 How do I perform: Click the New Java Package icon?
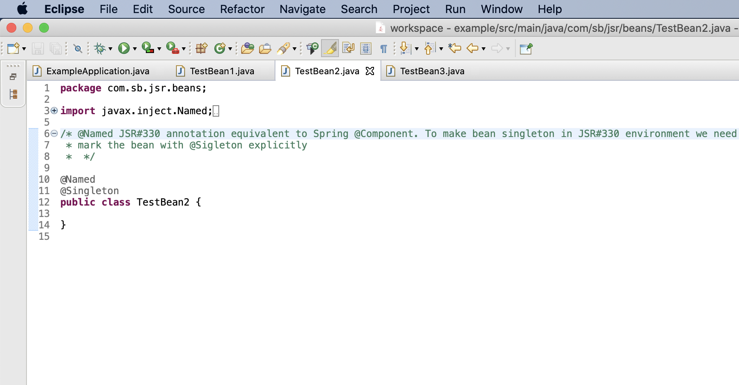pyautogui.click(x=202, y=49)
